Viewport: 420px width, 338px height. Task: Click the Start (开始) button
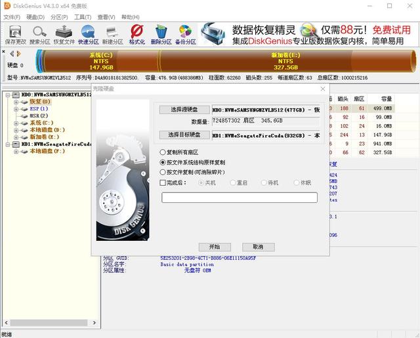(x=215, y=247)
